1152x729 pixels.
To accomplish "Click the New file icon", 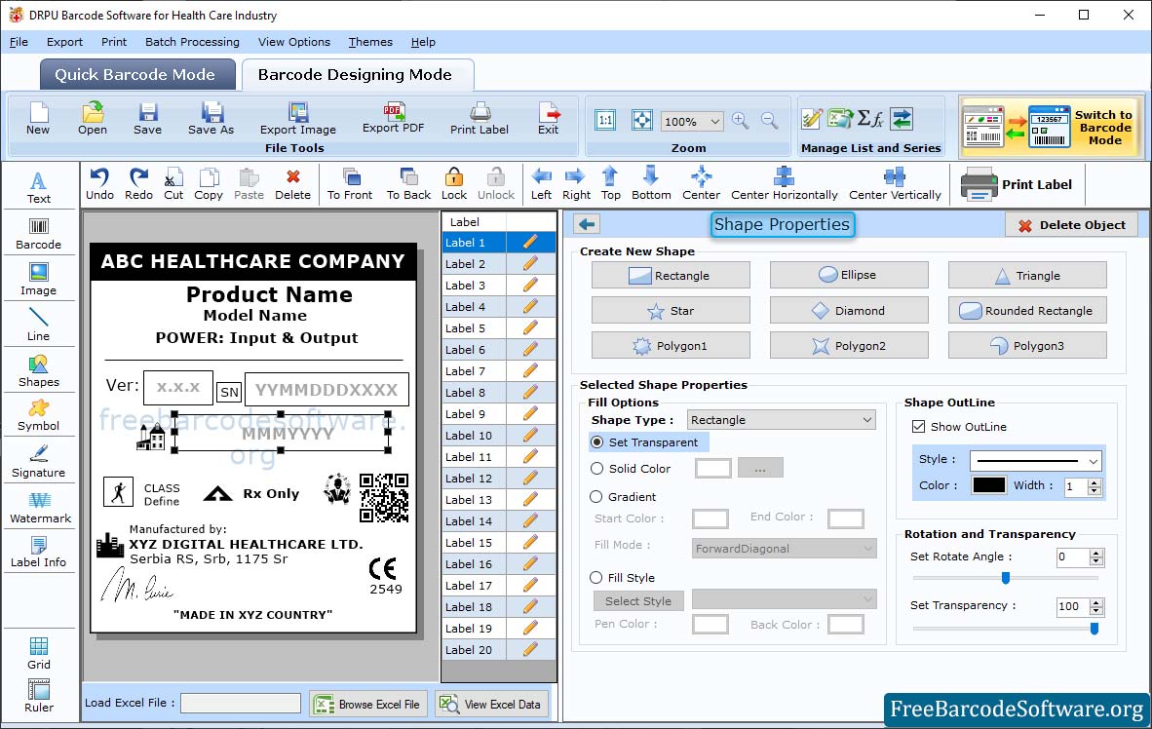I will click(x=38, y=118).
